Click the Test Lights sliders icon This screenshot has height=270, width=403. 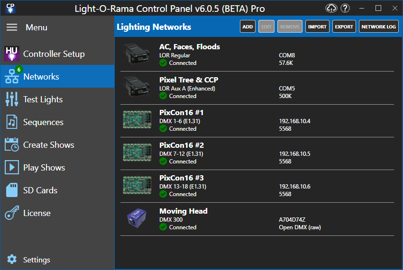(x=12, y=99)
